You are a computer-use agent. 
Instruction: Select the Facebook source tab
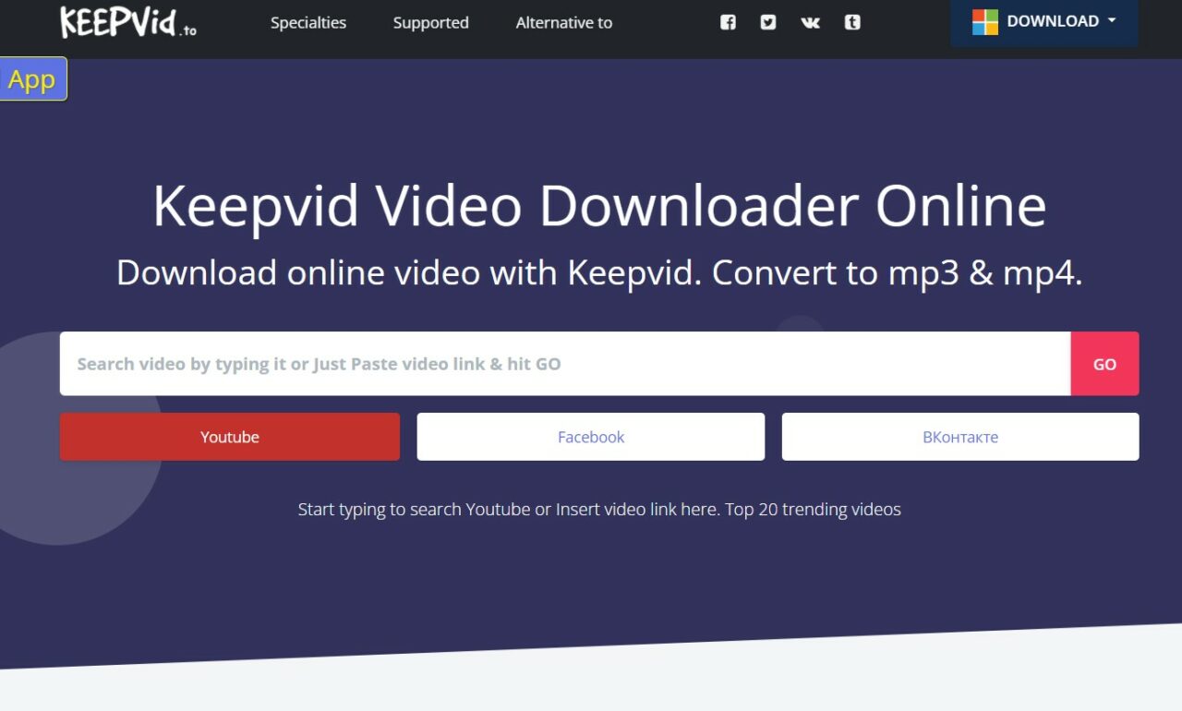point(591,437)
